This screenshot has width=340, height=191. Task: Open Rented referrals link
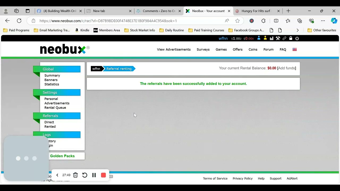50,127
